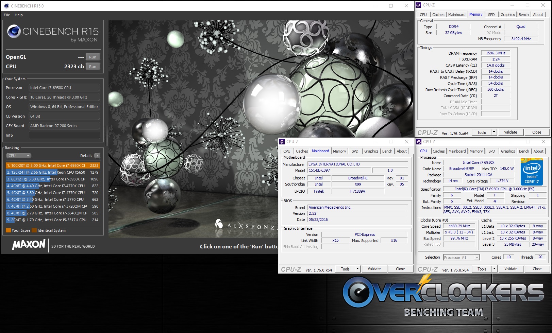The width and height of the screenshot is (552, 333).
Task: Open Bench tab in Memory CPU-Z window
Action: point(523,15)
